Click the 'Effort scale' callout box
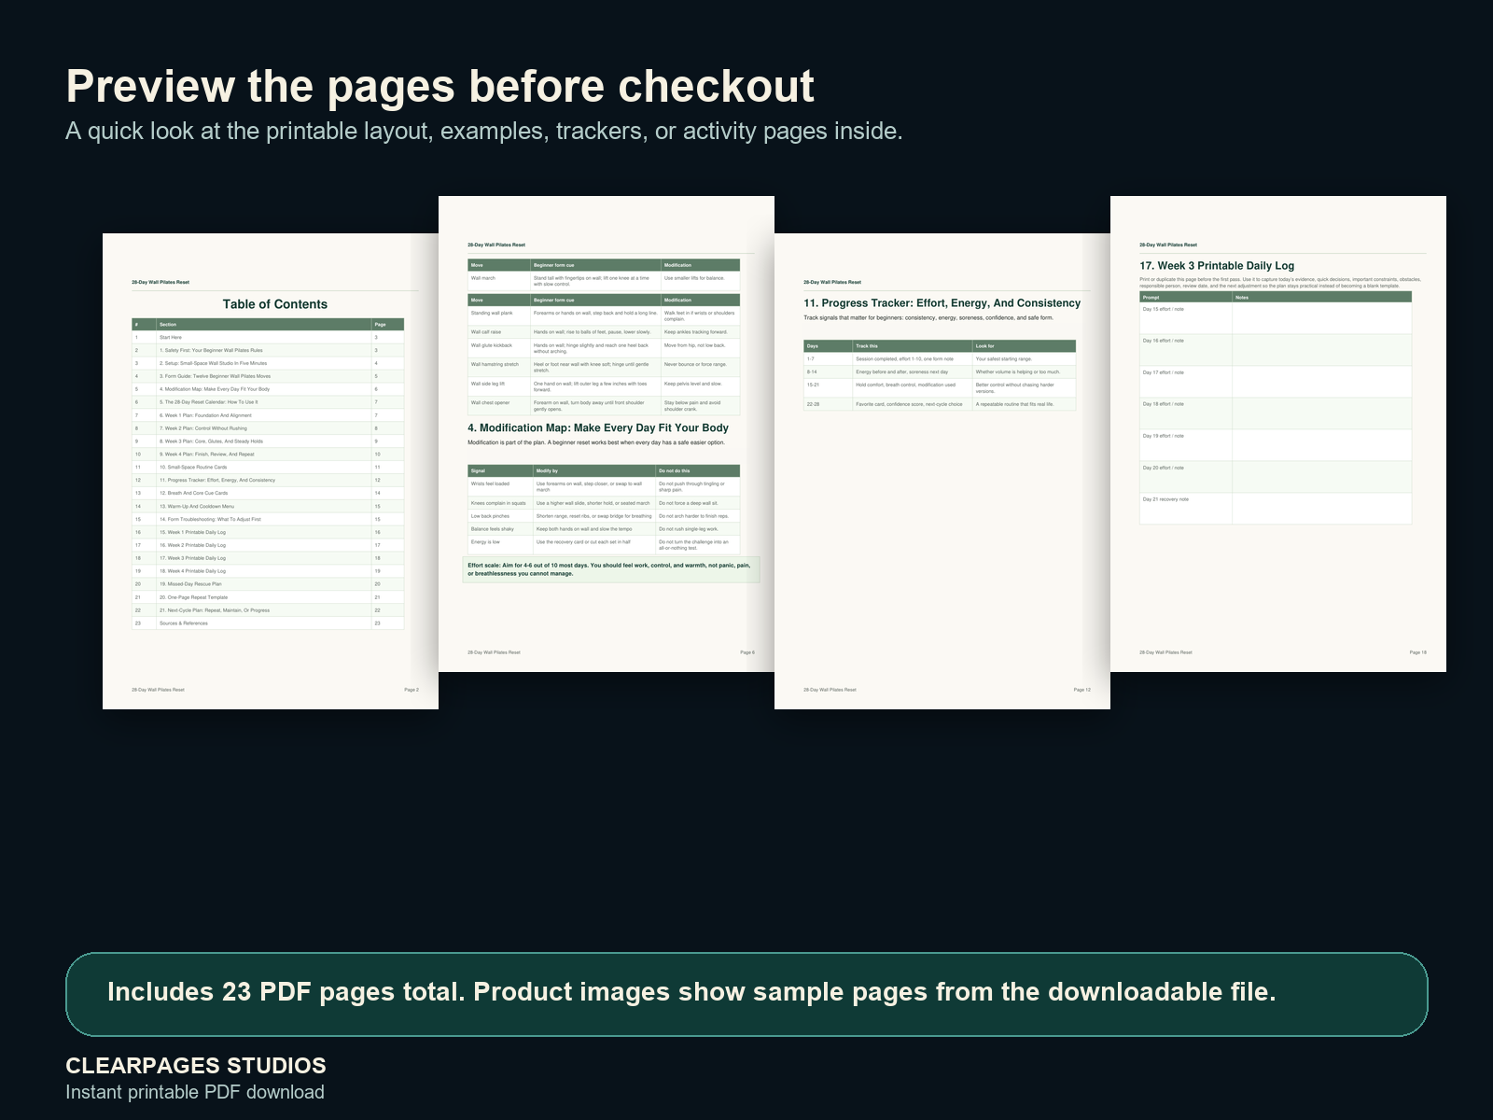 611,569
